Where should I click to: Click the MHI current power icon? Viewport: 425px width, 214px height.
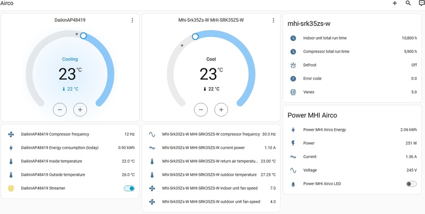pyautogui.click(x=152, y=148)
